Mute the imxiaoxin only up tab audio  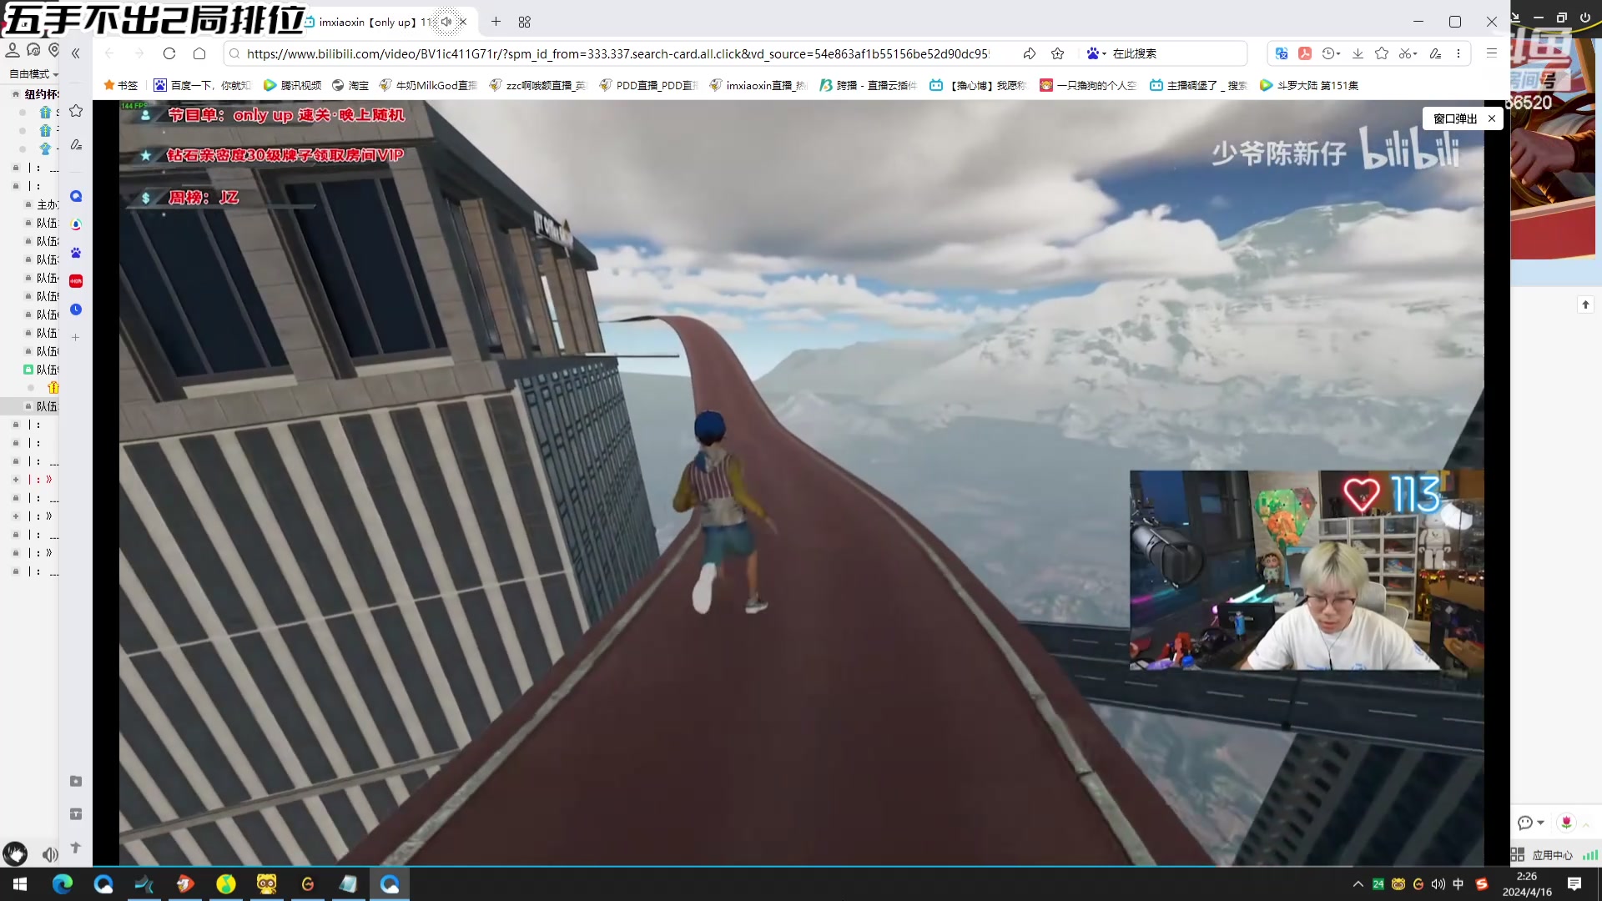click(446, 22)
